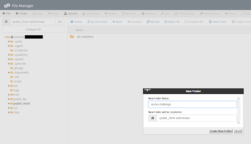Select the .cl.selector folder in the tree
Viewport: 251px width, 144px height.
pos(21,50)
